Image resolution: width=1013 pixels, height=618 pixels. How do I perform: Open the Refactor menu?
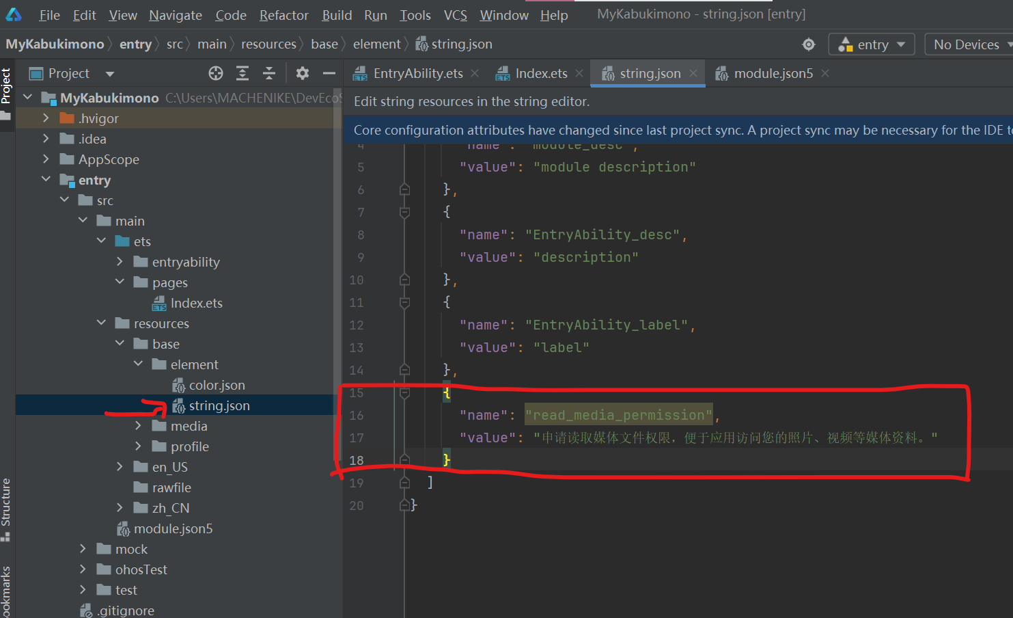click(284, 15)
